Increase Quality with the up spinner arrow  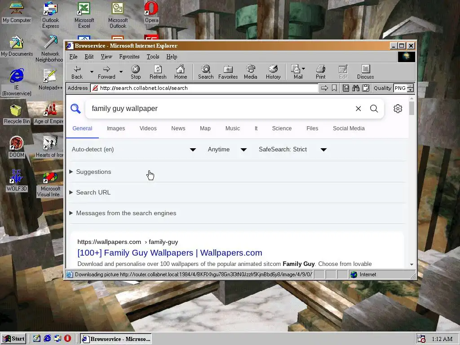[x=410, y=86]
